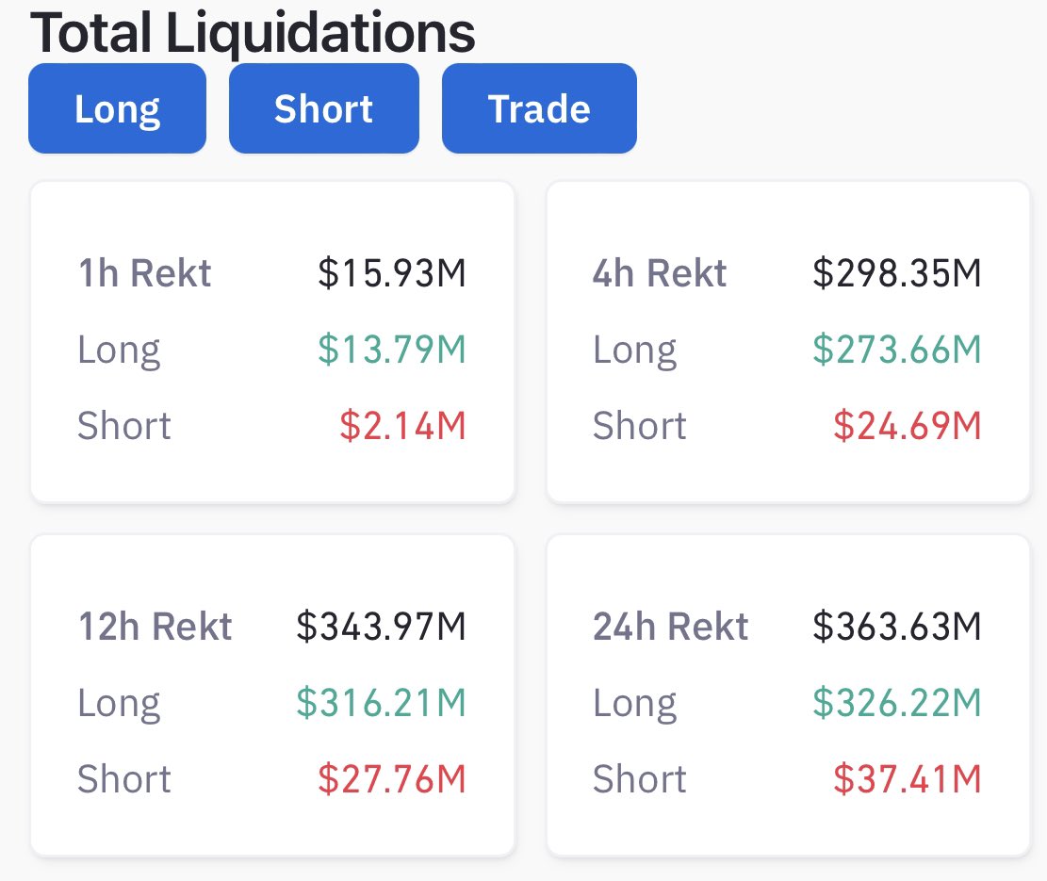Image resolution: width=1047 pixels, height=881 pixels.
Task: Click the Long button
Action: [117, 108]
